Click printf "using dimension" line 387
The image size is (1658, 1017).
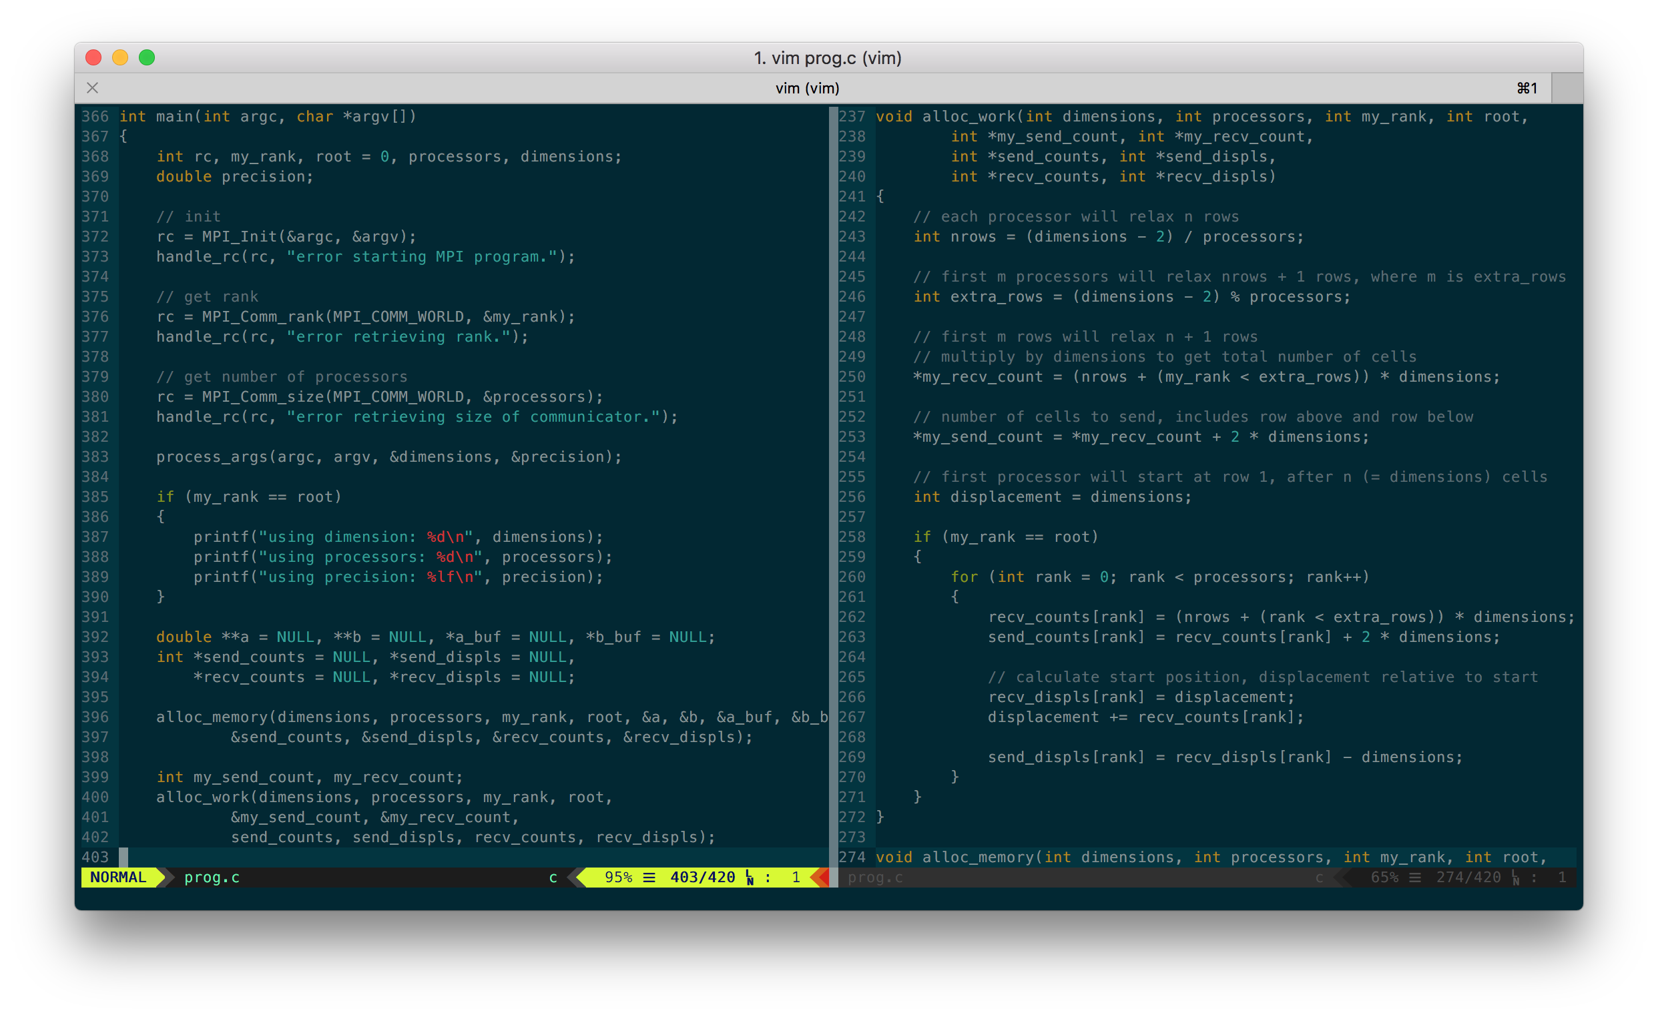click(398, 537)
